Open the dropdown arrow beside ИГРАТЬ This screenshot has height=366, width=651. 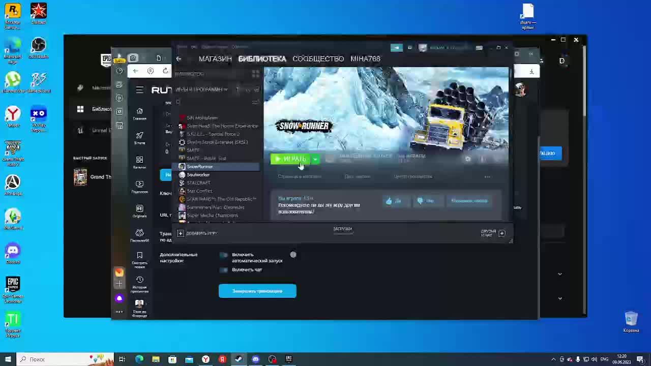pos(315,159)
